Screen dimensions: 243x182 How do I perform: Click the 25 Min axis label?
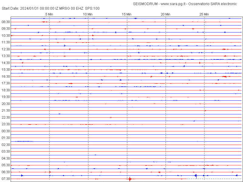click(x=204, y=14)
